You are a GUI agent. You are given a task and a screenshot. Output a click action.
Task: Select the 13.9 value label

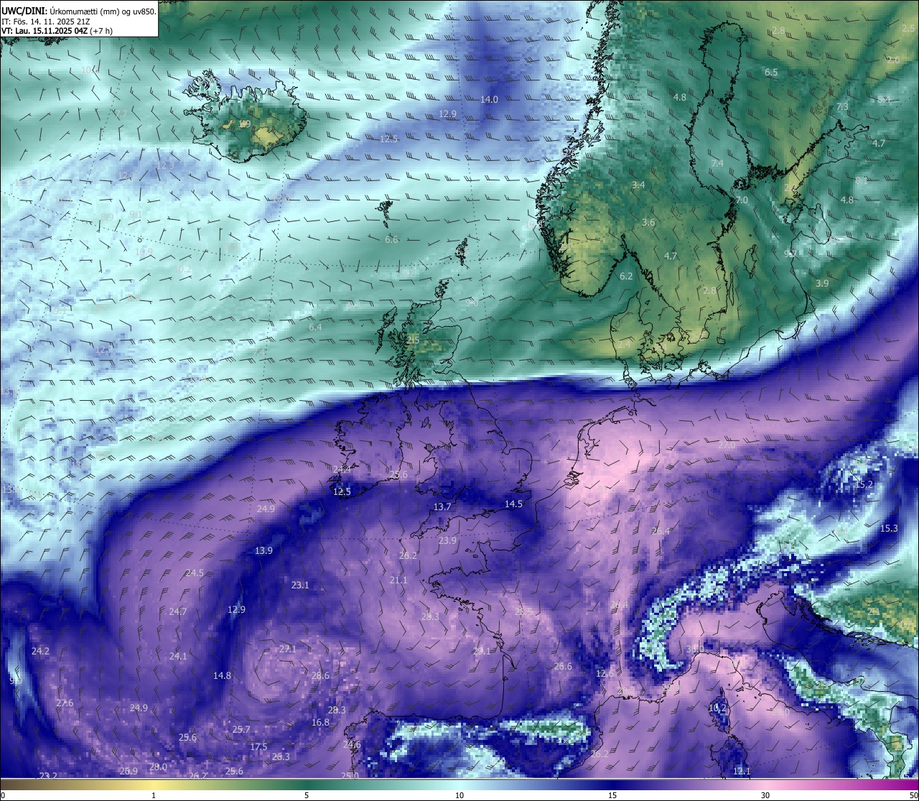tap(263, 551)
